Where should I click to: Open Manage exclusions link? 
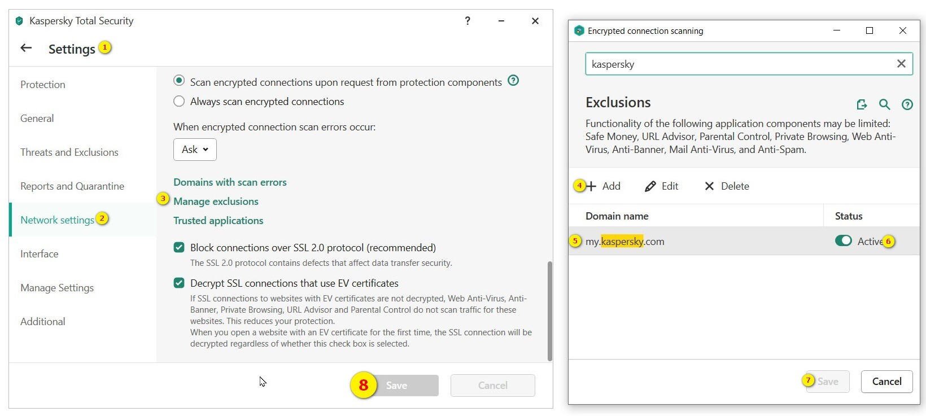pos(216,202)
